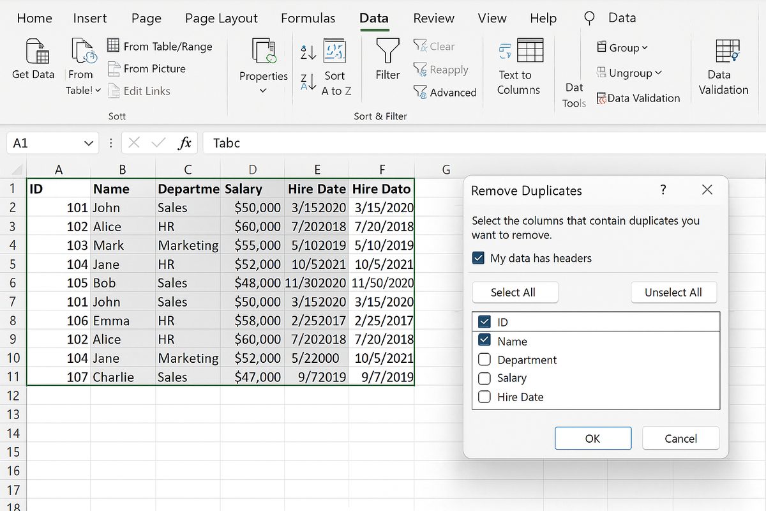
Task: Open the Help tab
Action: (x=543, y=18)
